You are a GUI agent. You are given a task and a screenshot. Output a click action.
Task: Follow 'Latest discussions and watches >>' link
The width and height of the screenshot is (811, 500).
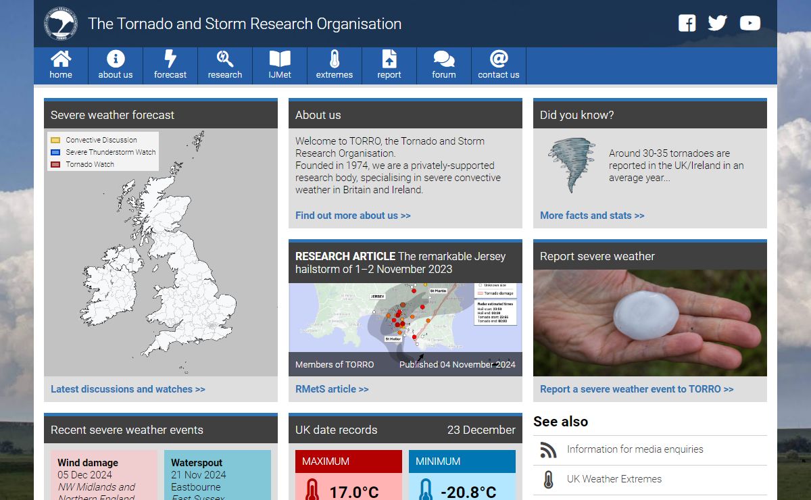pyautogui.click(x=128, y=389)
